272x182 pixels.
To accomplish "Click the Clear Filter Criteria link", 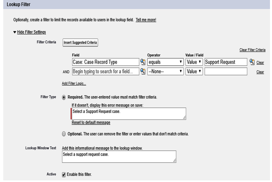I will tap(253, 50).
